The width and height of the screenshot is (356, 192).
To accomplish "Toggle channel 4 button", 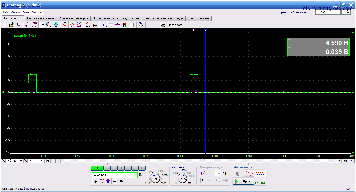I will (121, 168).
